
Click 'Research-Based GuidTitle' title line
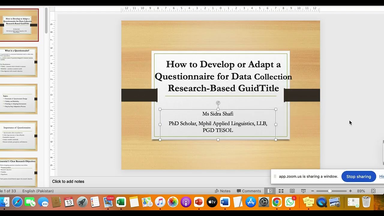223,88
